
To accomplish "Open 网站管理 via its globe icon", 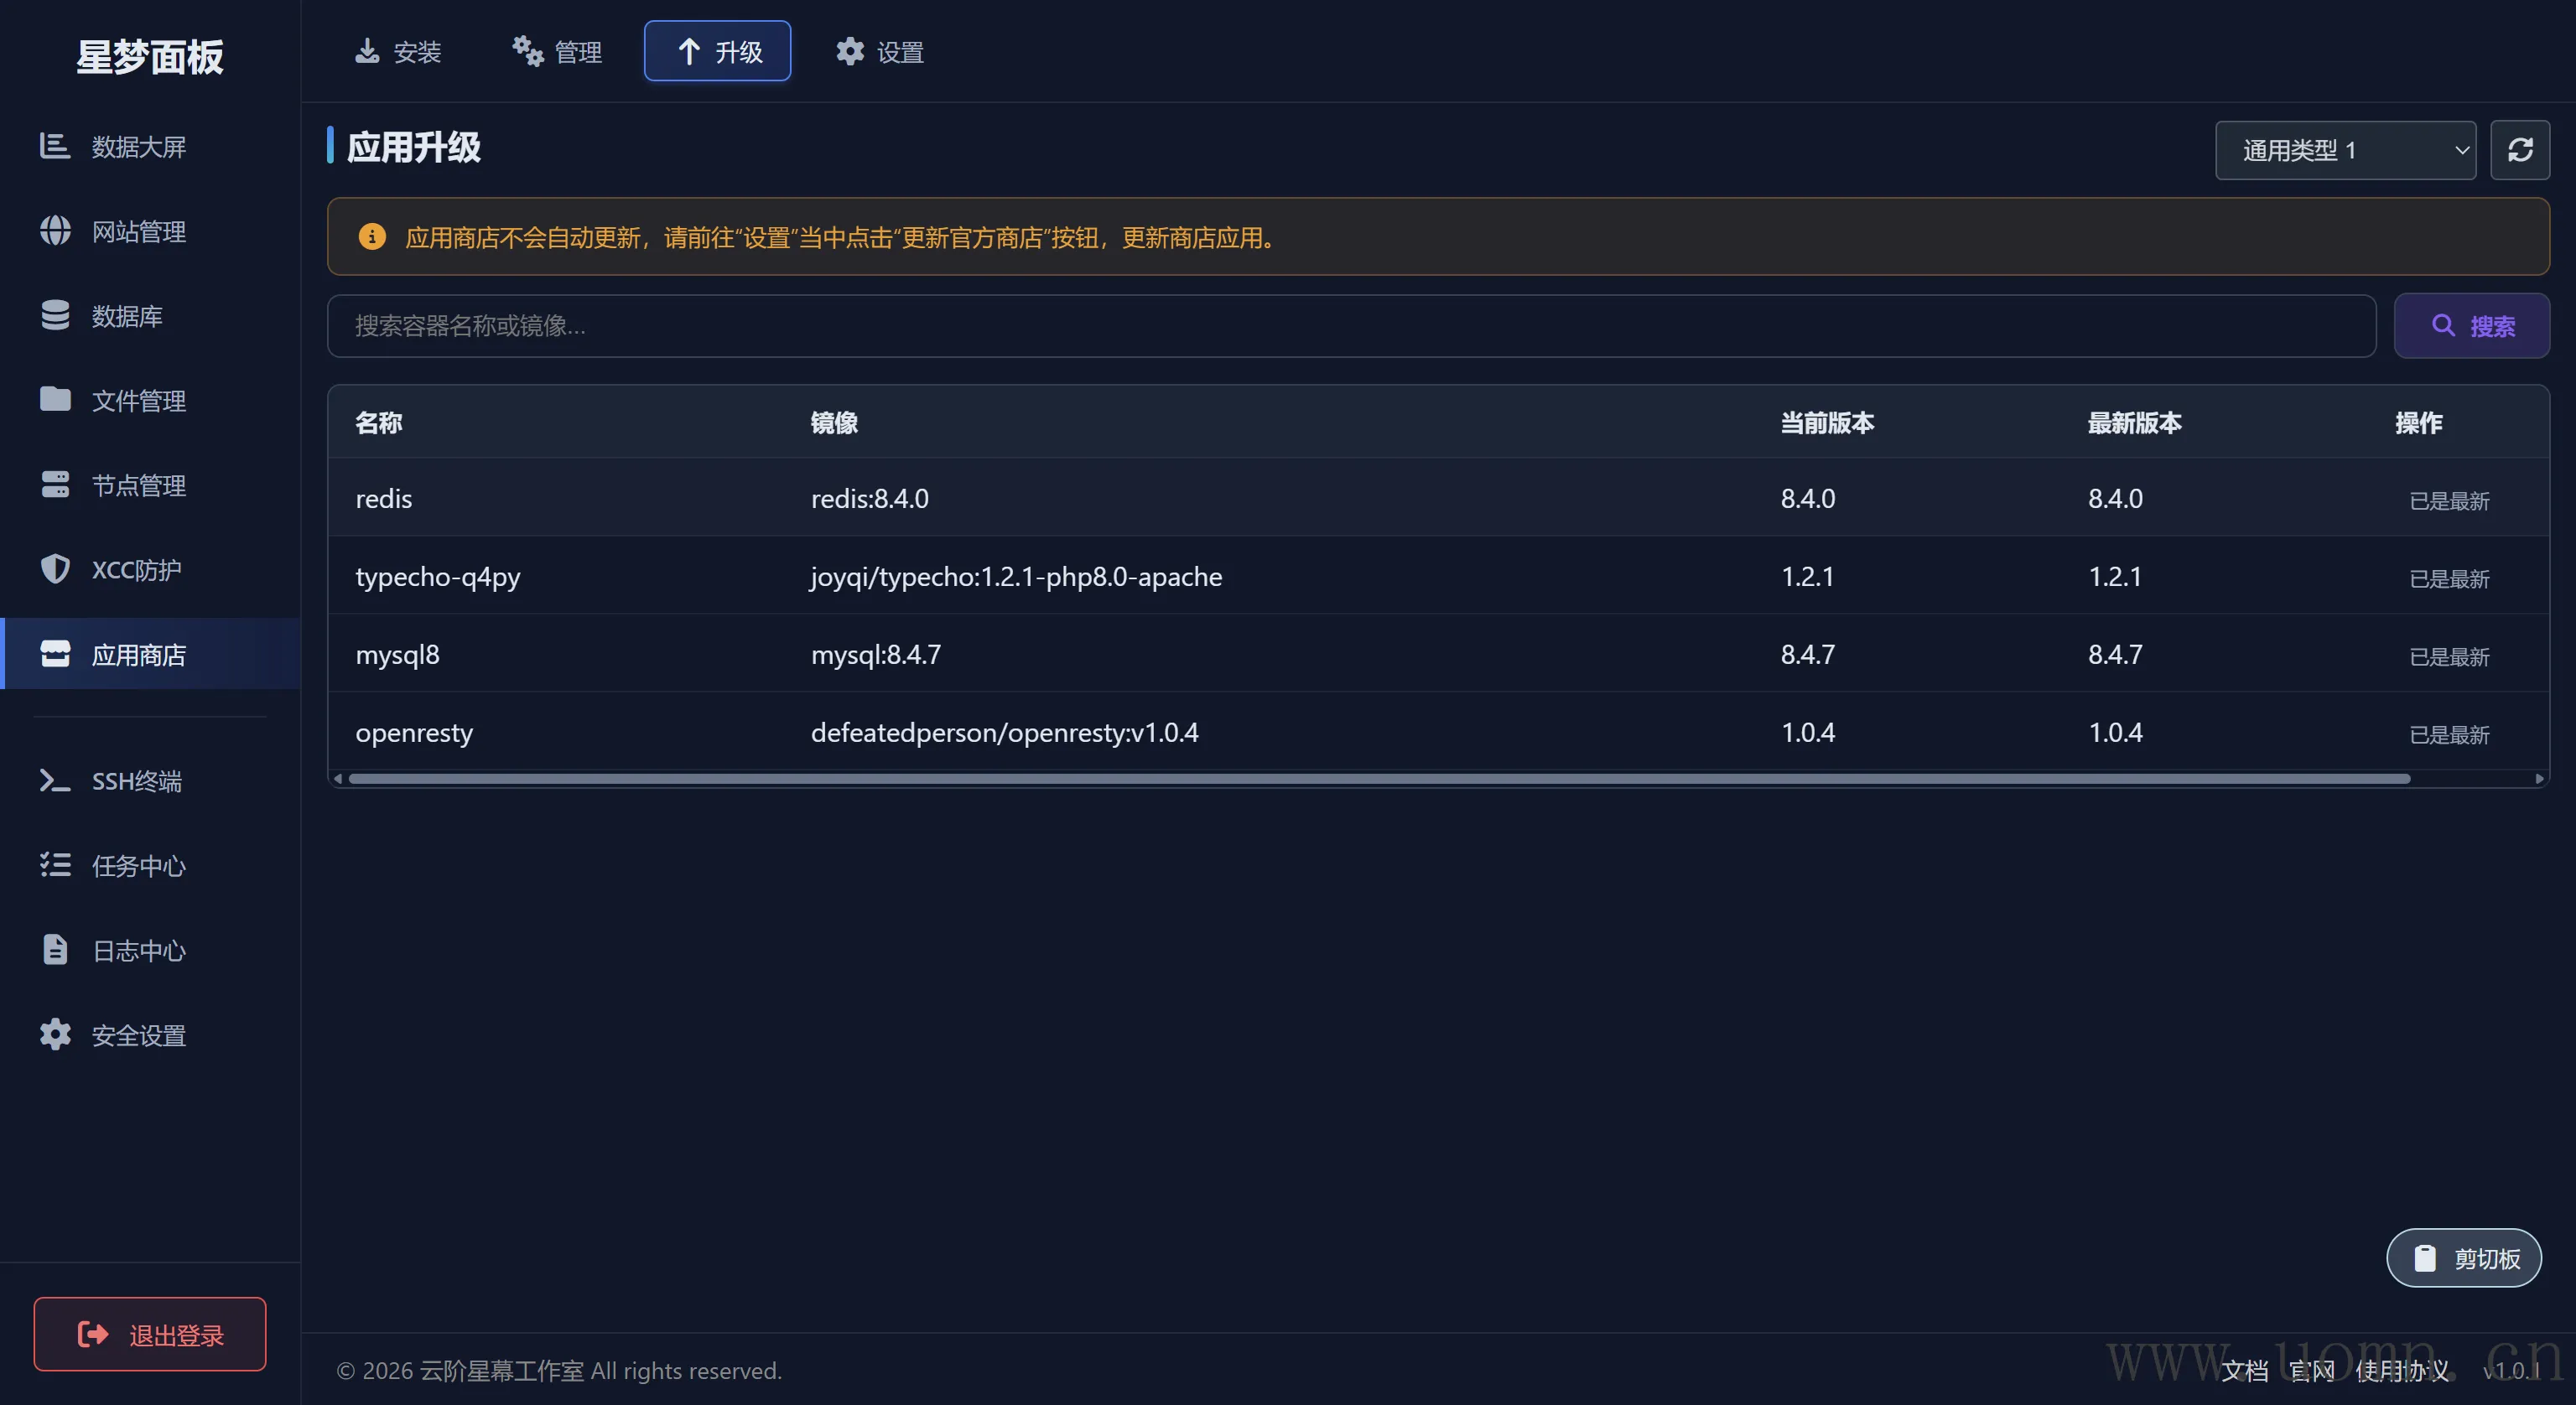I will click(55, 231).
